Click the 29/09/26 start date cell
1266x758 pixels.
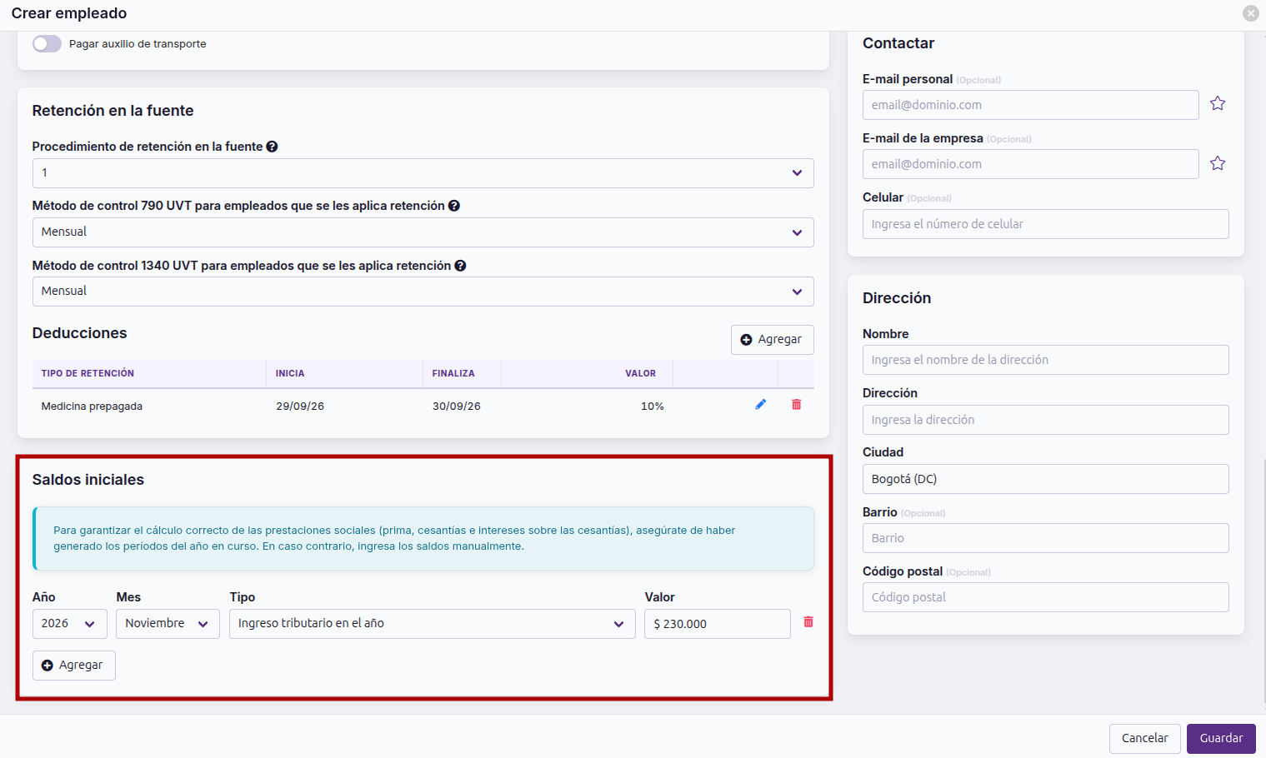click(300, 406)
